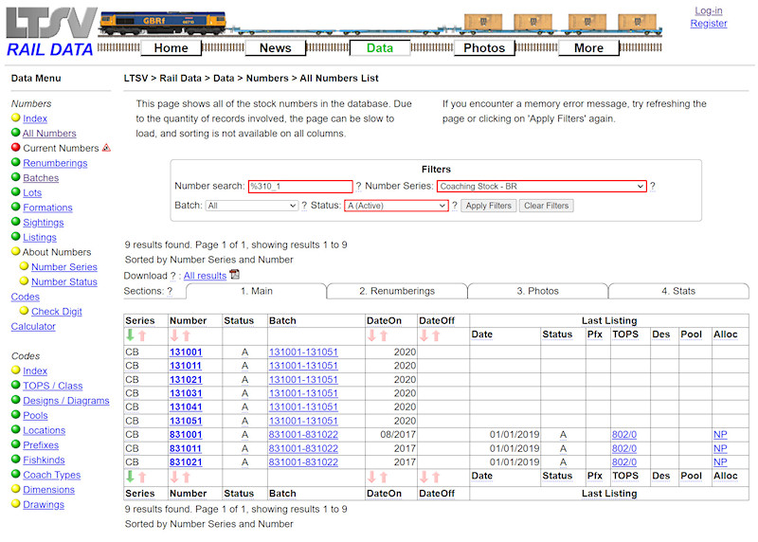Image resolution: width=758 pixels, height=542 pixels.
Task: Open the Number Series dropdown
Action: click(541, 187)
